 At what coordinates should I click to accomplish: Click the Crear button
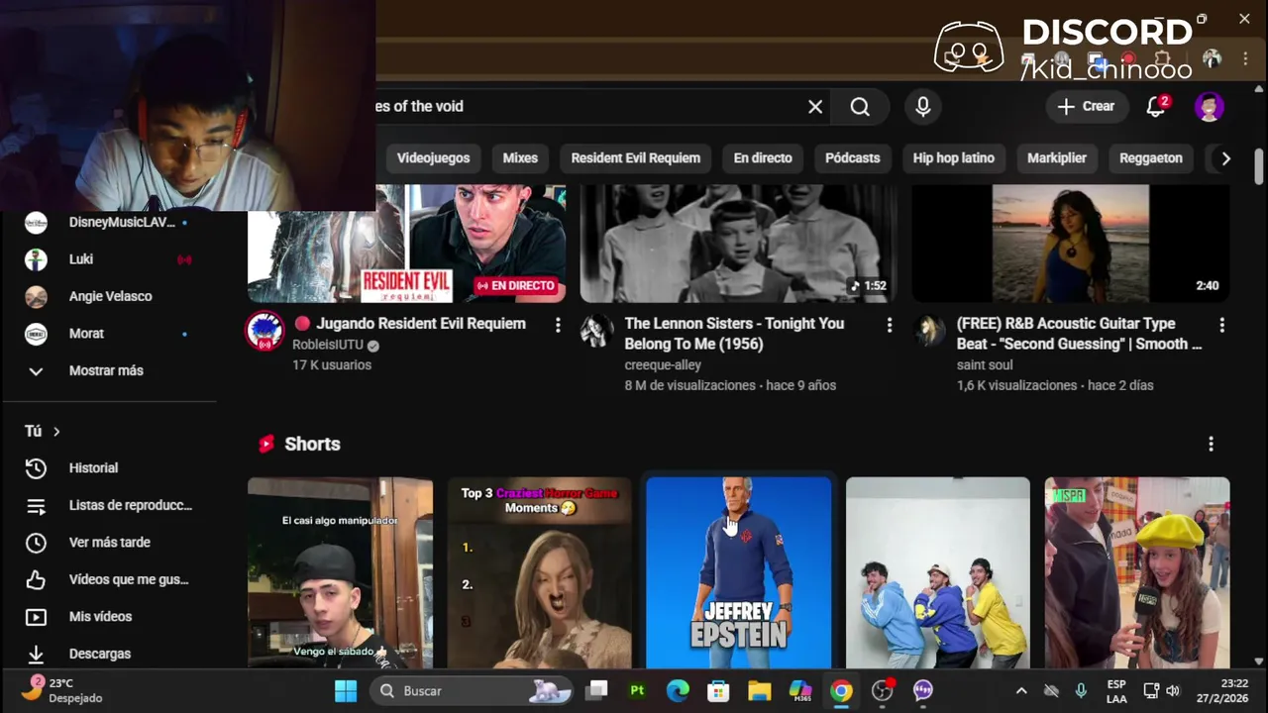pyautogui.click(x=1087, y=107)
